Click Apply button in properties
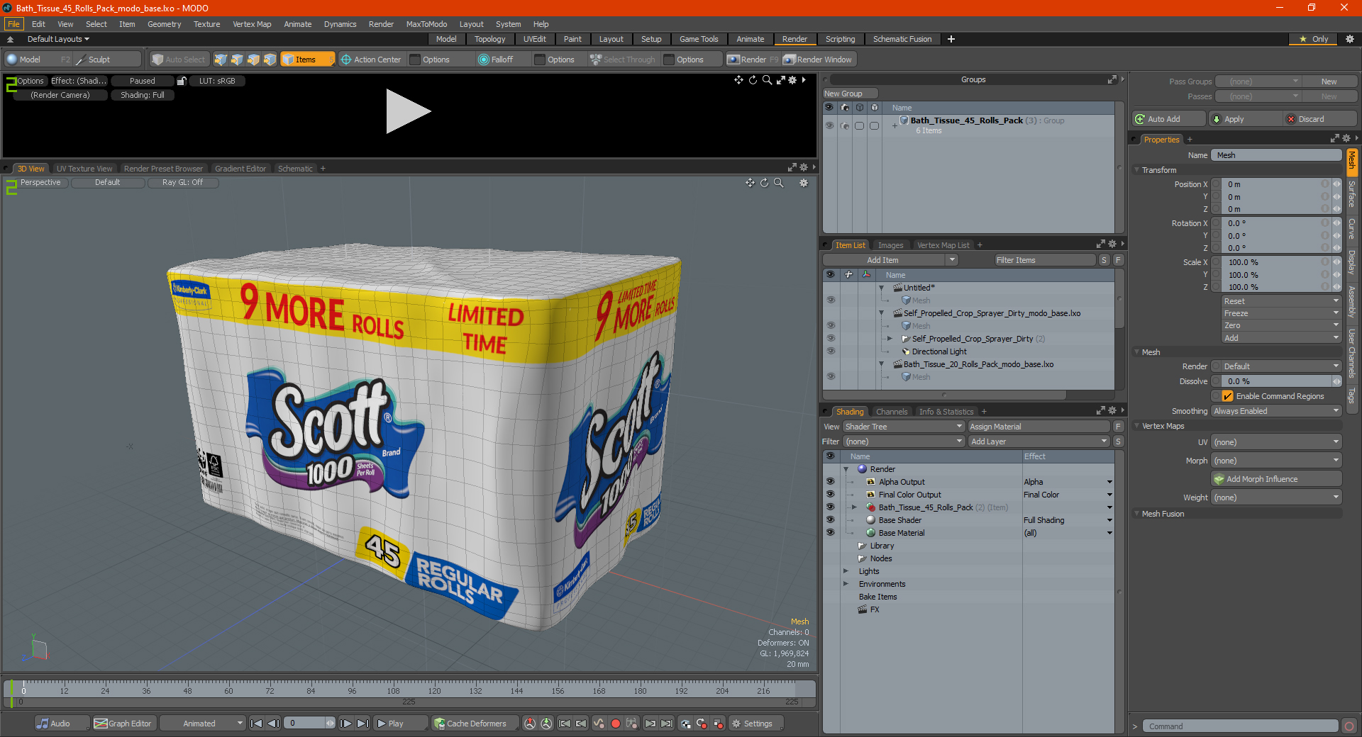The height and width of the screenshot is (737, 1362). point(1245,119)
